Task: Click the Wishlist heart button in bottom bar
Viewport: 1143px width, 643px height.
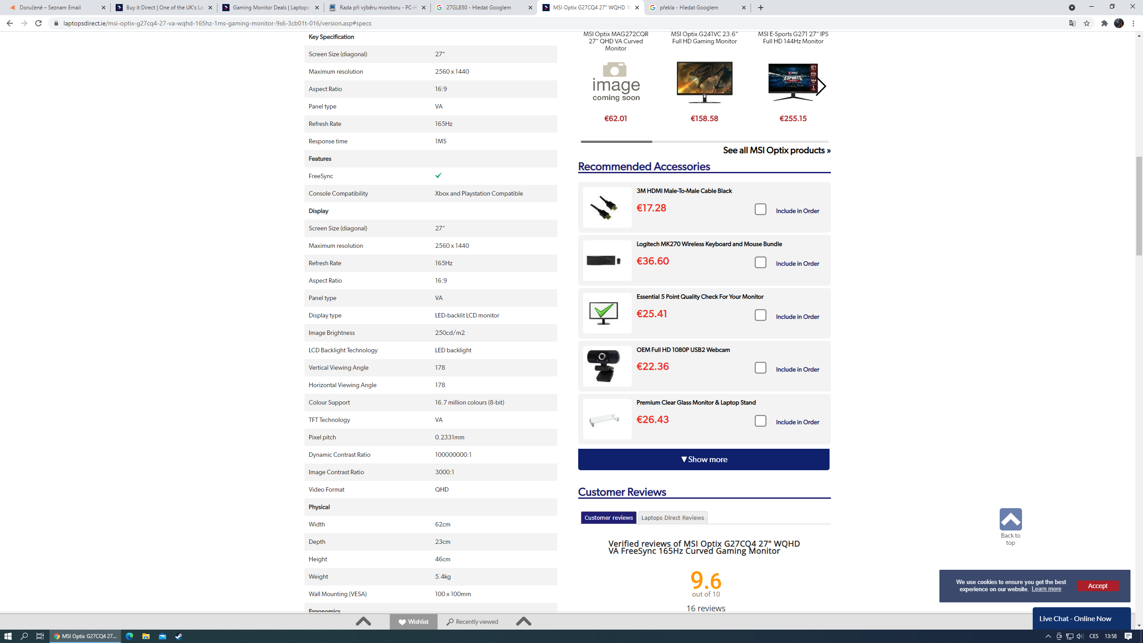Action: click(x=413, y=622)
